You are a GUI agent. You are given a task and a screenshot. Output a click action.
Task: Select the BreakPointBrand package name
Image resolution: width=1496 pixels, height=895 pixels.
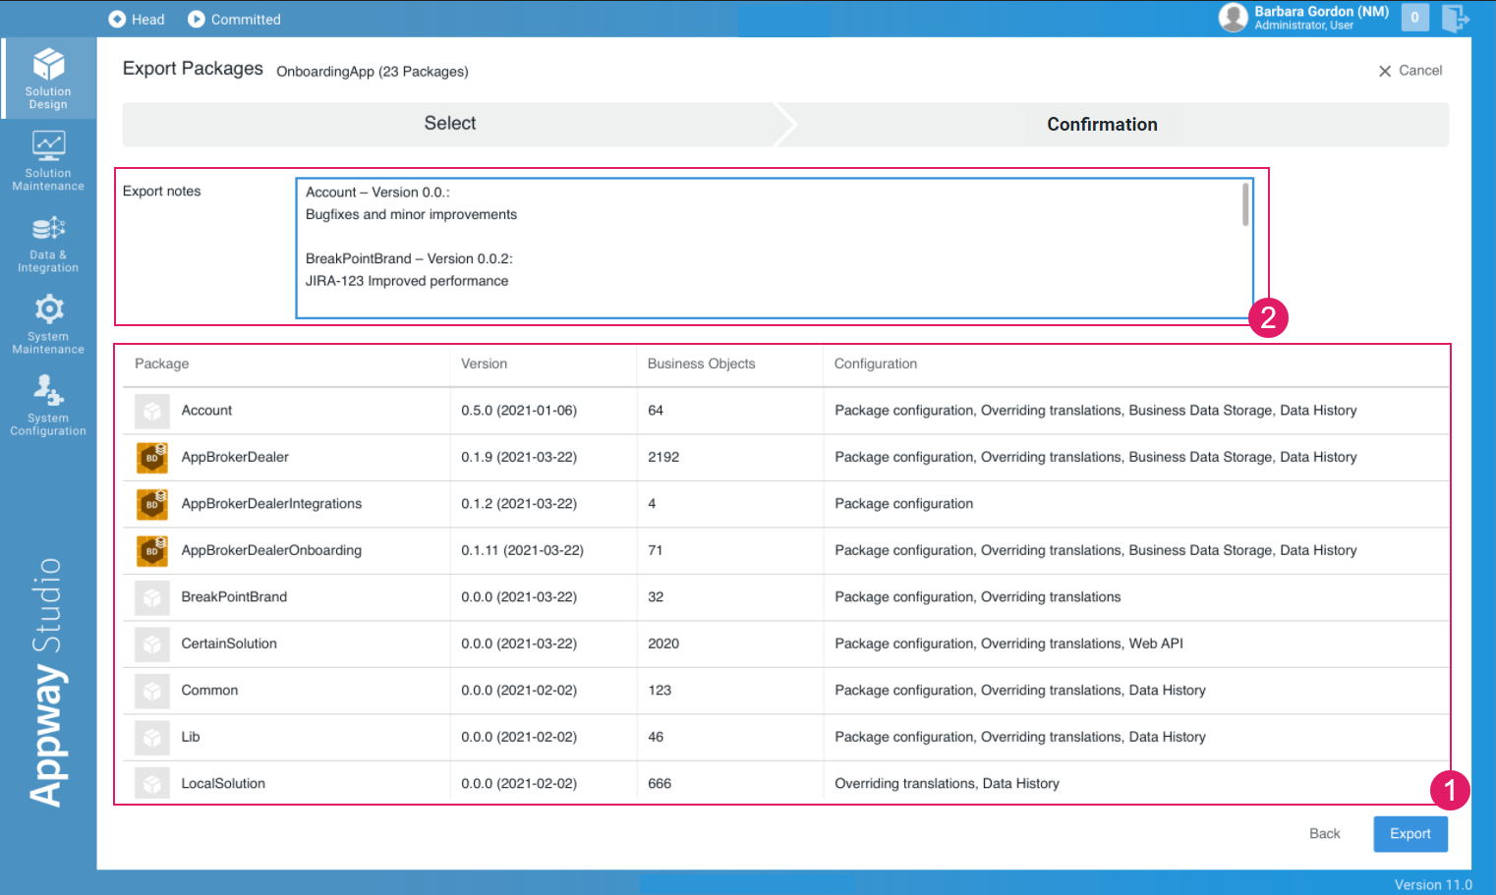click(234, 597)
